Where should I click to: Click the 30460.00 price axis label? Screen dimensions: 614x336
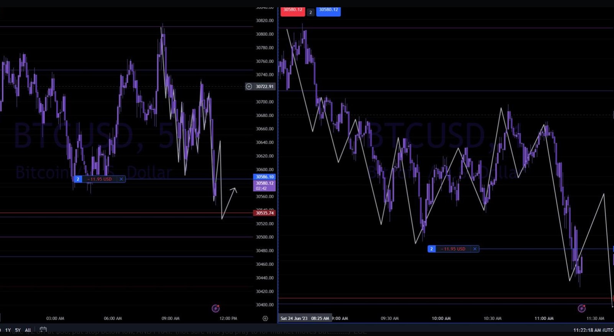tap(265, 264)
